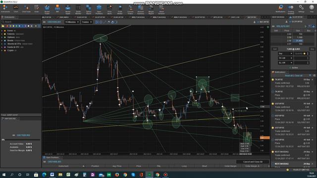
Task: Expand the Bonds tree node
Action: tap(2, 41)
